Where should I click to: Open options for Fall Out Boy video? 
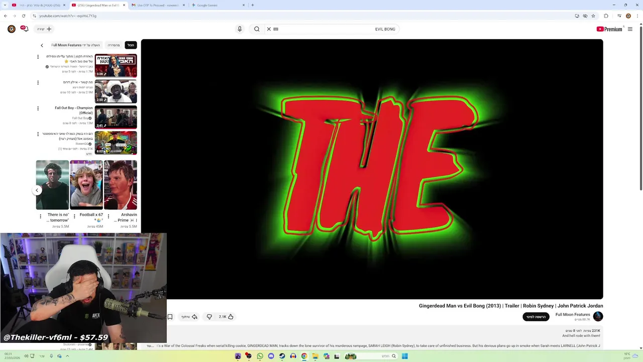click(38, 108)
